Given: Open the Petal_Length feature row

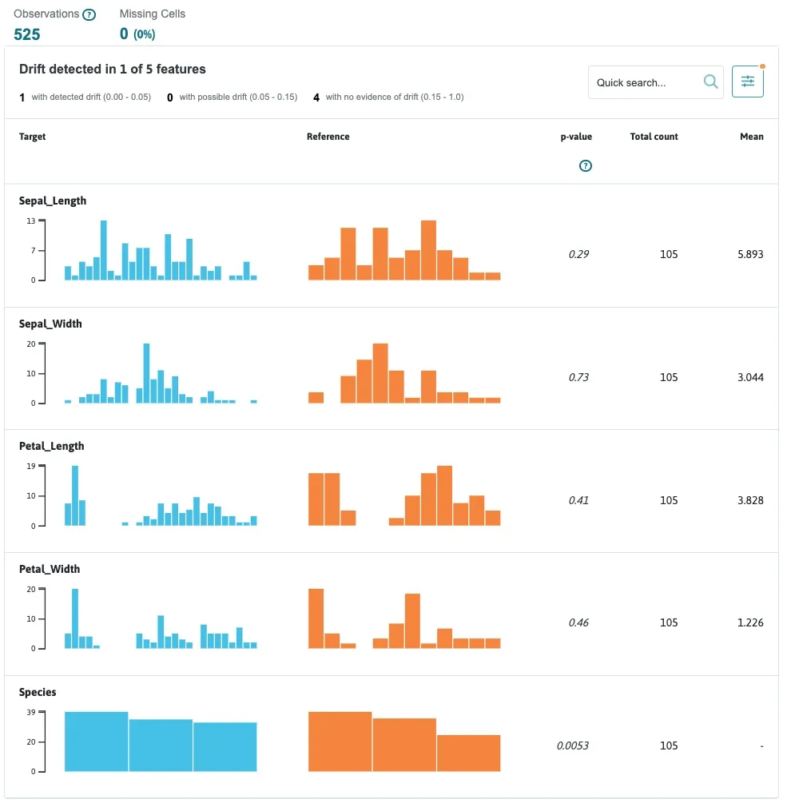Looking at the screenshot, I should pyautogui.click(x=51, y=446).
